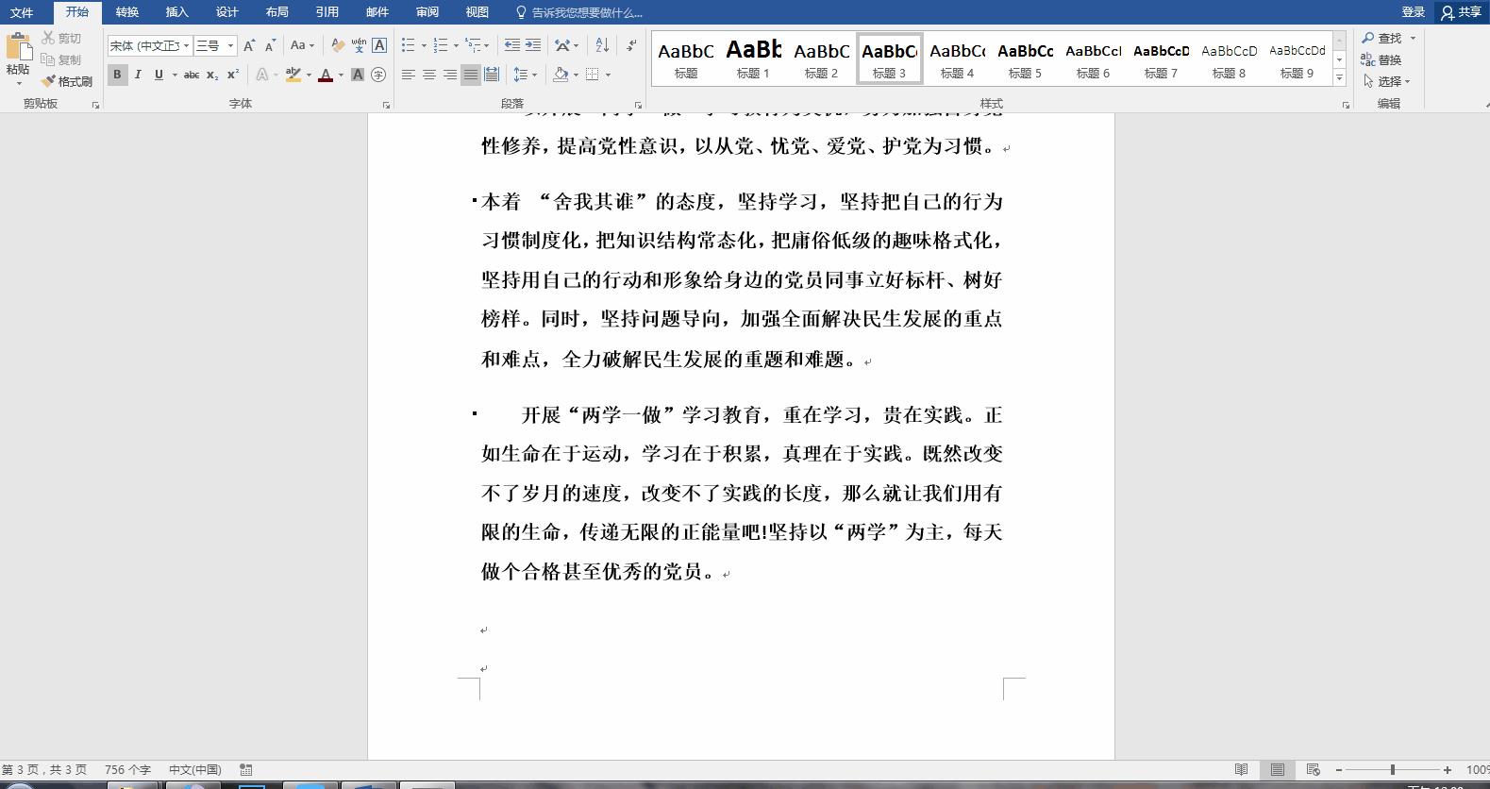The image size is (1490, 789).
Task: Switch to the 审阅 (Review) tab
Action: point(427,12)
